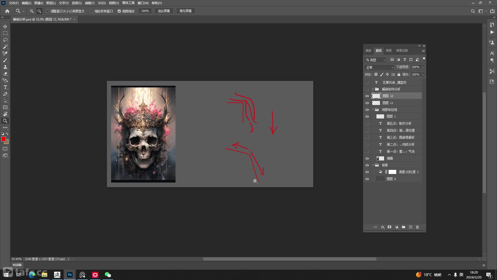Click the 100% zoom button
The height and width of the screenshot is (280, 497).
pyautogui.click(x=145, y=11)
